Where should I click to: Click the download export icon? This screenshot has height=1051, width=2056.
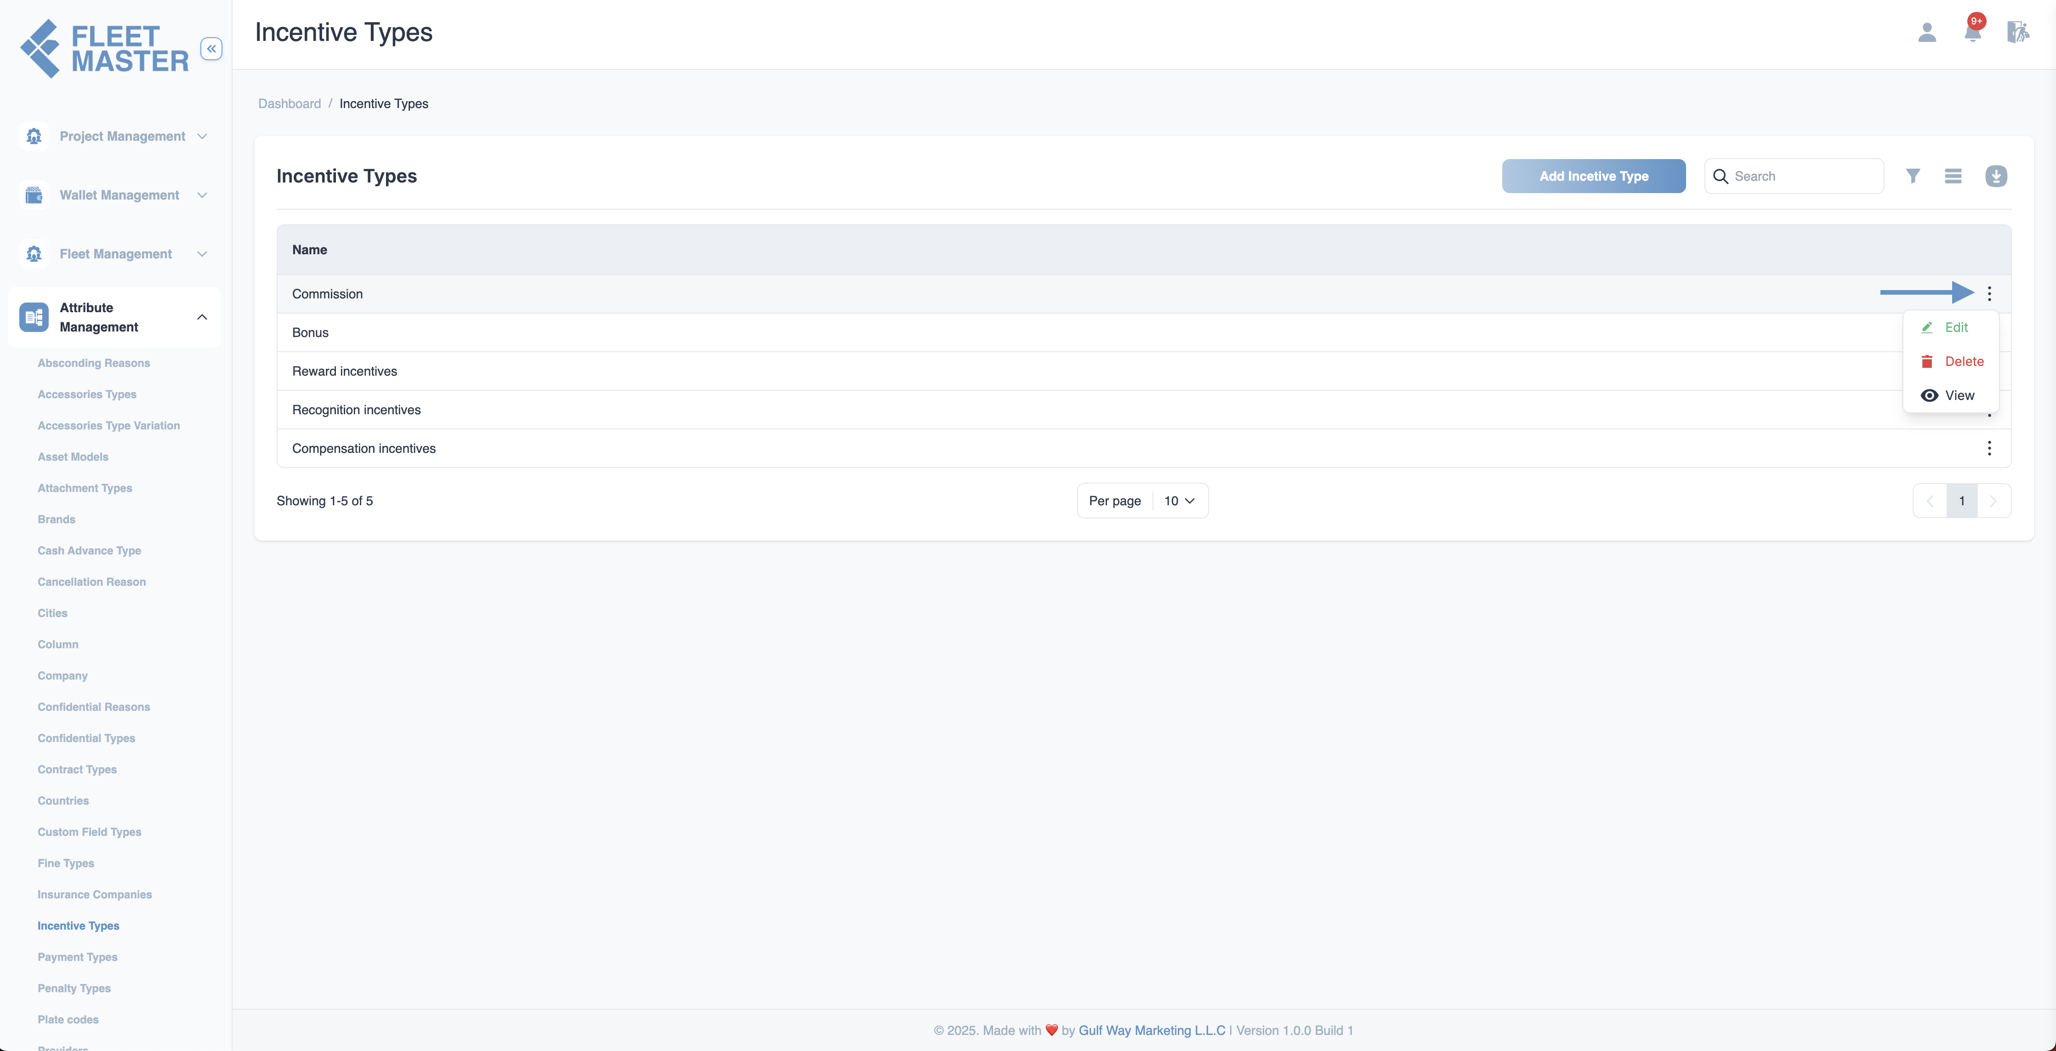pos(1996,176)
